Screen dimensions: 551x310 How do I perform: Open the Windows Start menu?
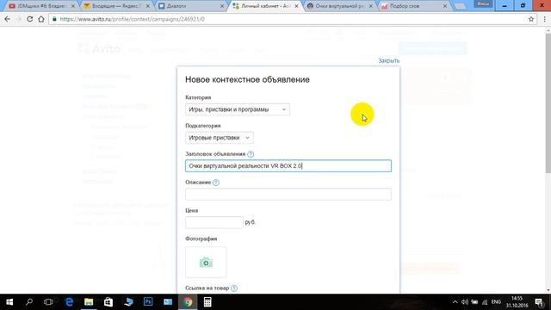pyautogui.click(x=9, y=302)
